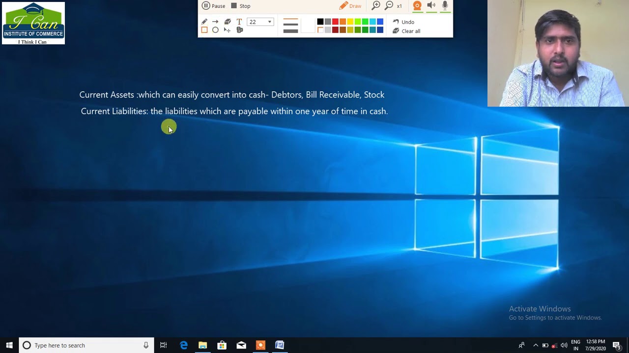Select the circle shape tool
The height and width of the screenshot is (353, 629).
(215, 30)
